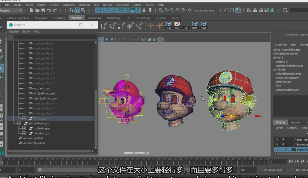Image resolution: width=308 pixels, height=178 pixels.
Task: Toggle visibility V of brows layer
Action: 277,144
